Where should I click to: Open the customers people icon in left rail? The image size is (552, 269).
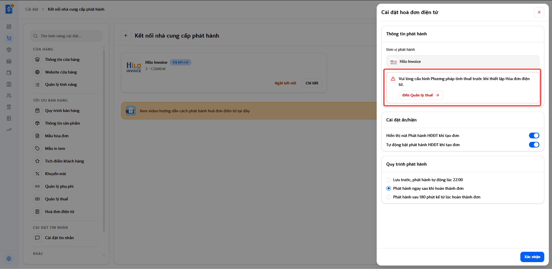(x=9, y=96)
